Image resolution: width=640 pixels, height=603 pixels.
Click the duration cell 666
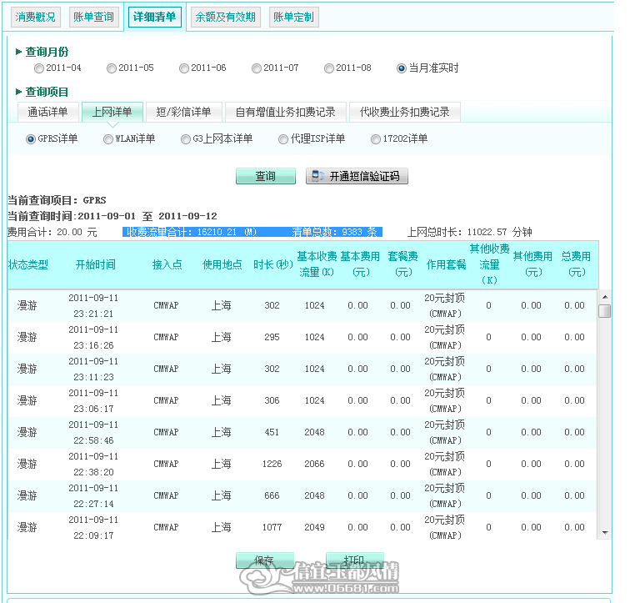coord(272,495)
